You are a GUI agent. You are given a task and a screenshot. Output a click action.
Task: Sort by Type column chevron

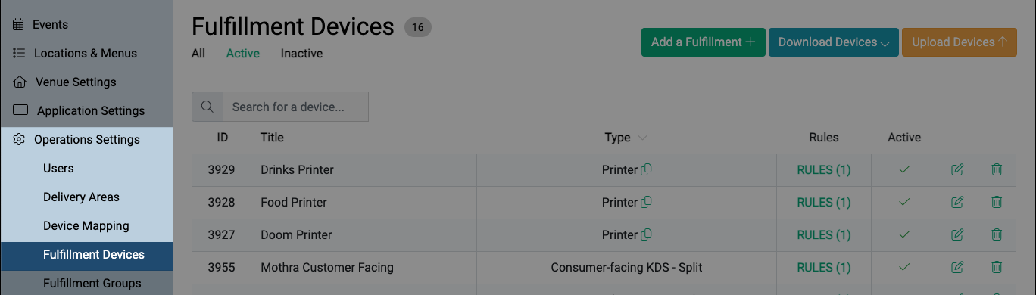(643, 138)
